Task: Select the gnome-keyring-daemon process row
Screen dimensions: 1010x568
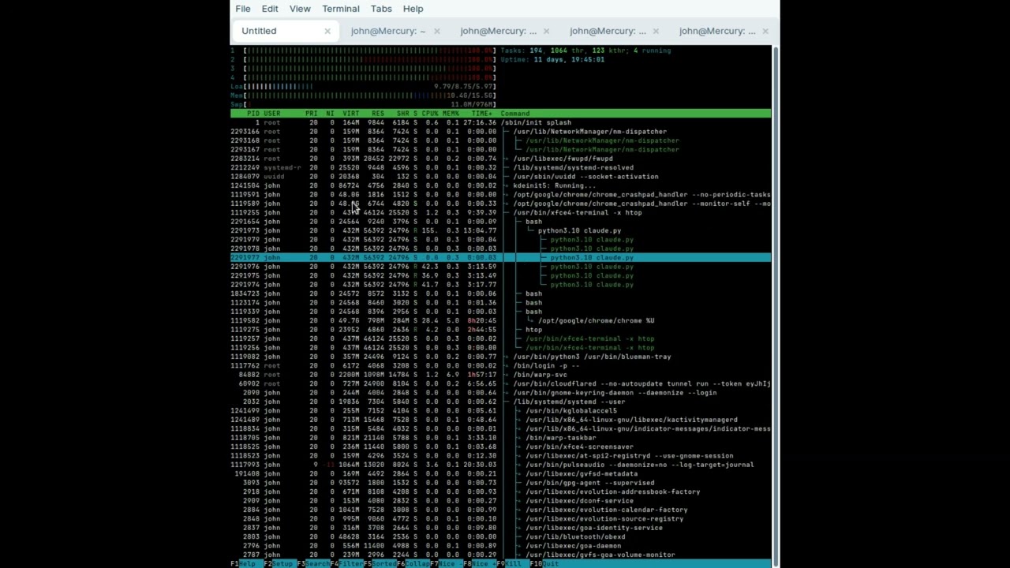Action: pos(500,392)
